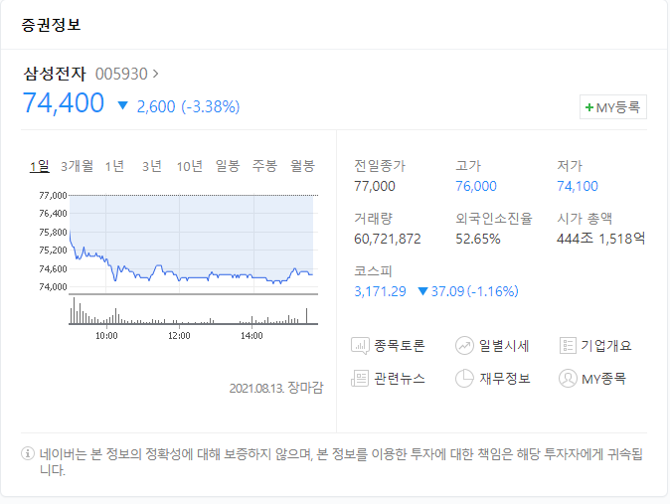Click current price 74,400
This screenshot has height=504, width=670.
coord(64,103)
